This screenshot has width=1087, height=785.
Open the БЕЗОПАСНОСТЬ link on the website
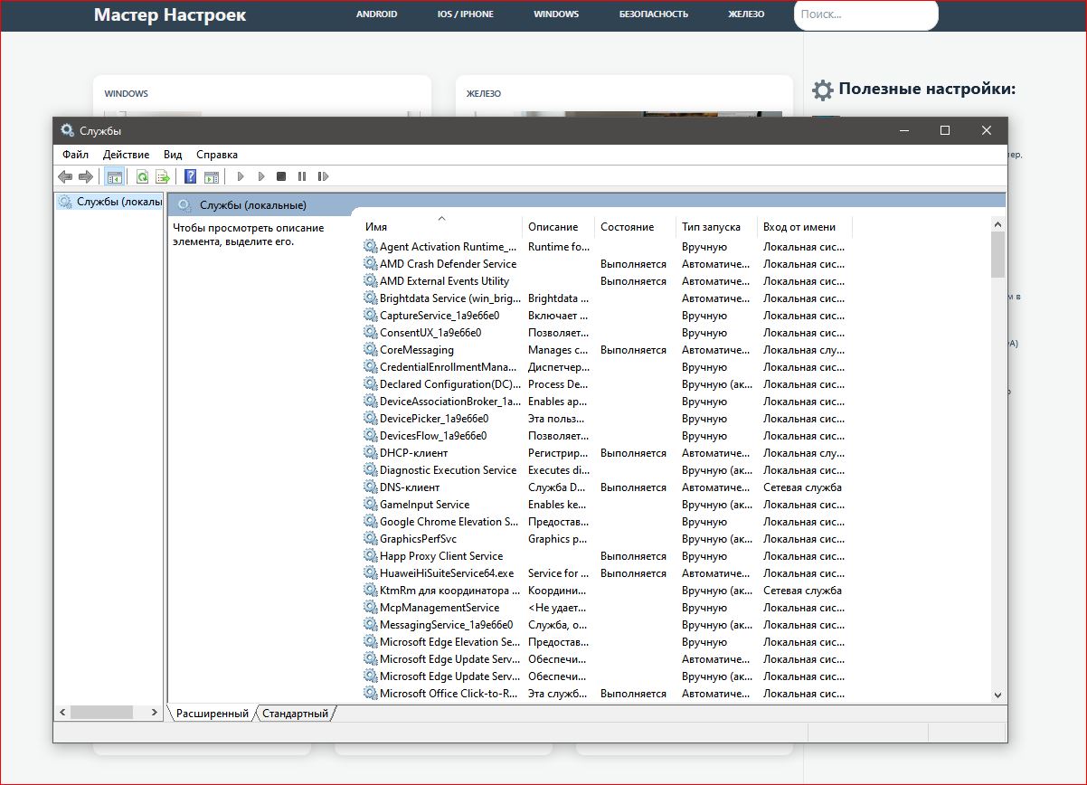pyautogui.click(x=654, y=14)
